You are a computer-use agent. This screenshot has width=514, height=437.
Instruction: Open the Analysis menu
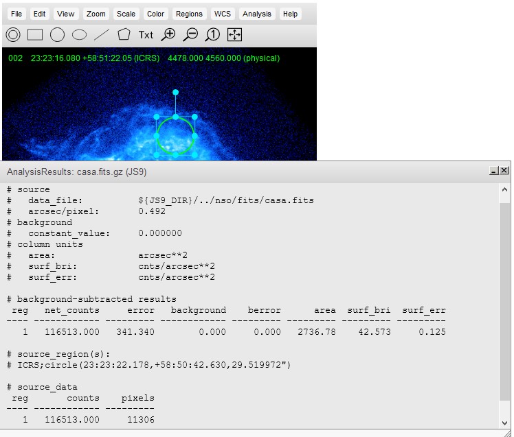257,14
